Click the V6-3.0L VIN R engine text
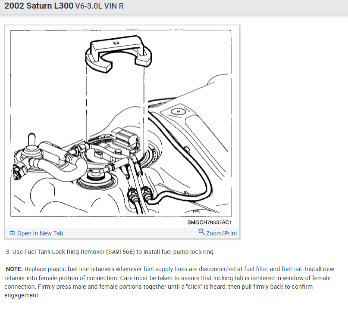 coord(99,6)
